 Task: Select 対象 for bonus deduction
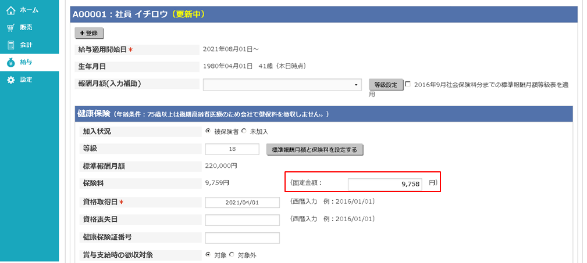tap(208, 254)
